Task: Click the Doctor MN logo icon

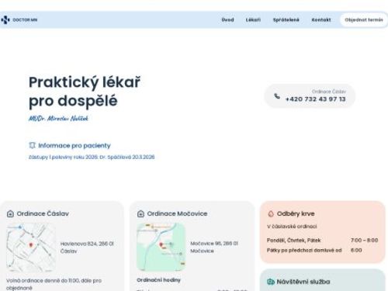Action: click(5, 19)
